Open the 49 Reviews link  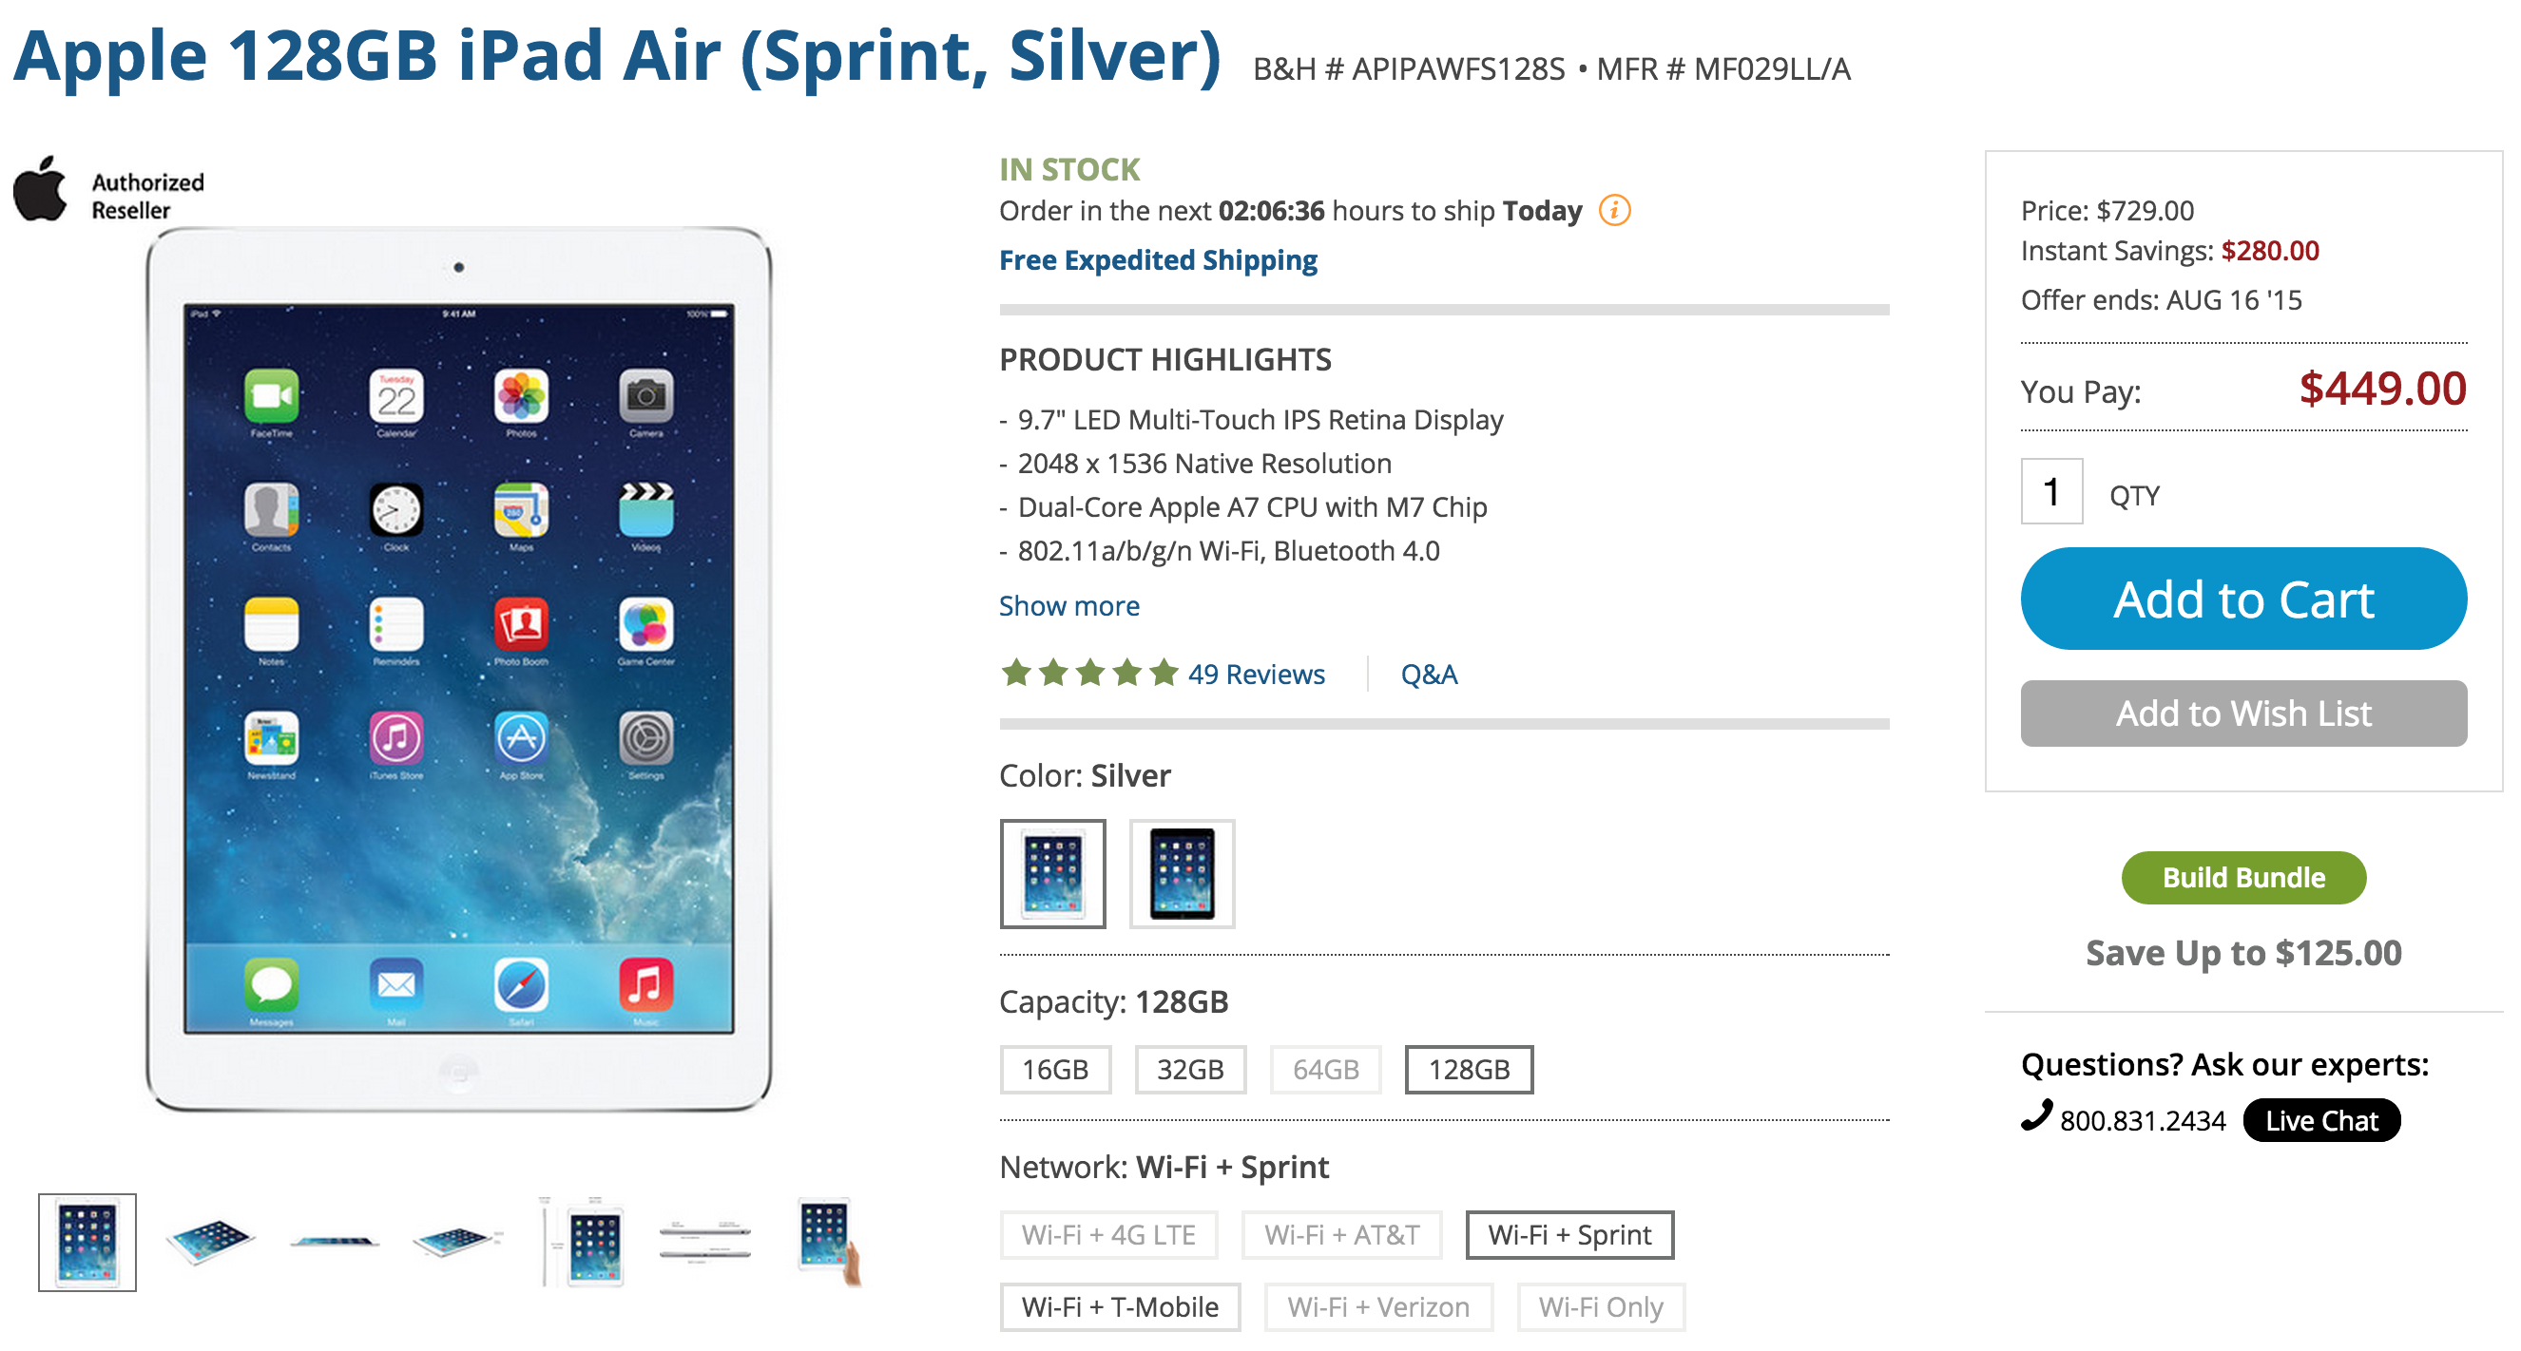(1256, 673)
